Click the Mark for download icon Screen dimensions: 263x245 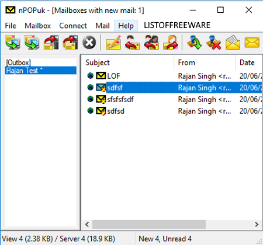195,42
